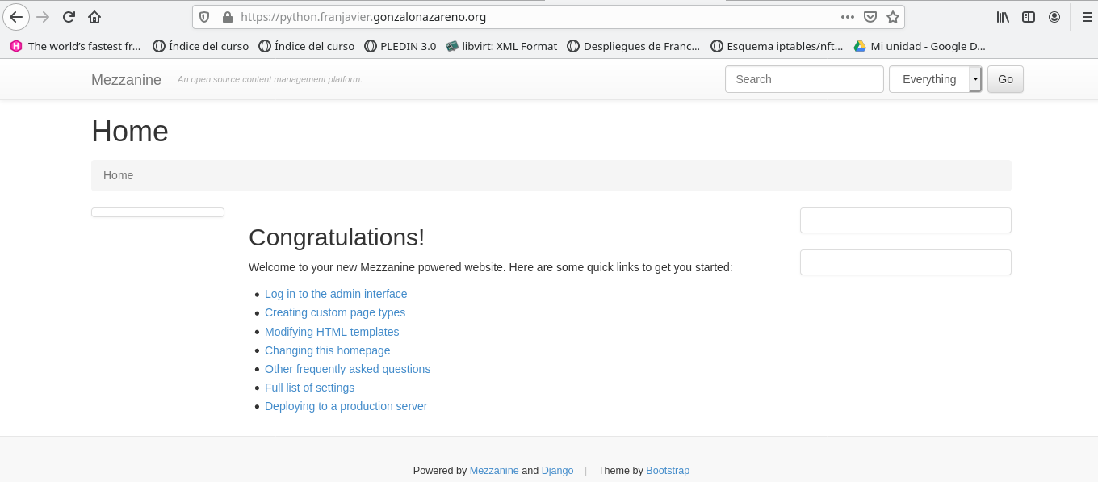Click 'An open source content management platform.' tagline
Image resolution: width=1098 pixels, height=482 pixels.
[270, 79]
